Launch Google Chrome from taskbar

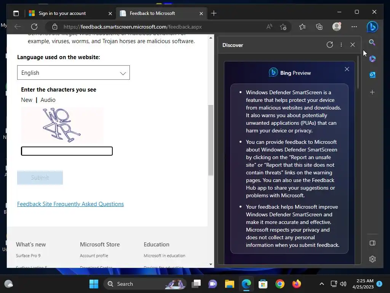[280, 284]
